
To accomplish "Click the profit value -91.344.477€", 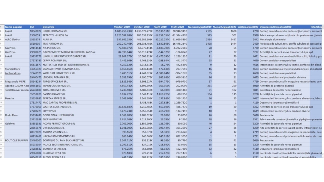I will (179, 35).
